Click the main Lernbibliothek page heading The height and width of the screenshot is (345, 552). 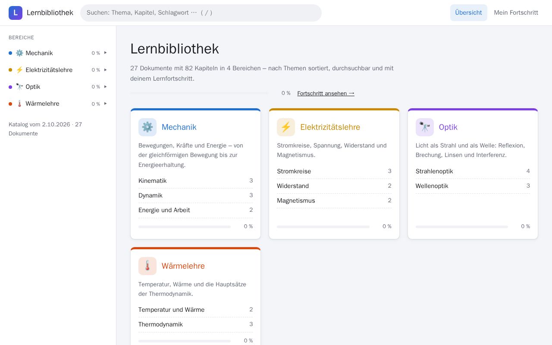point(175,49)
